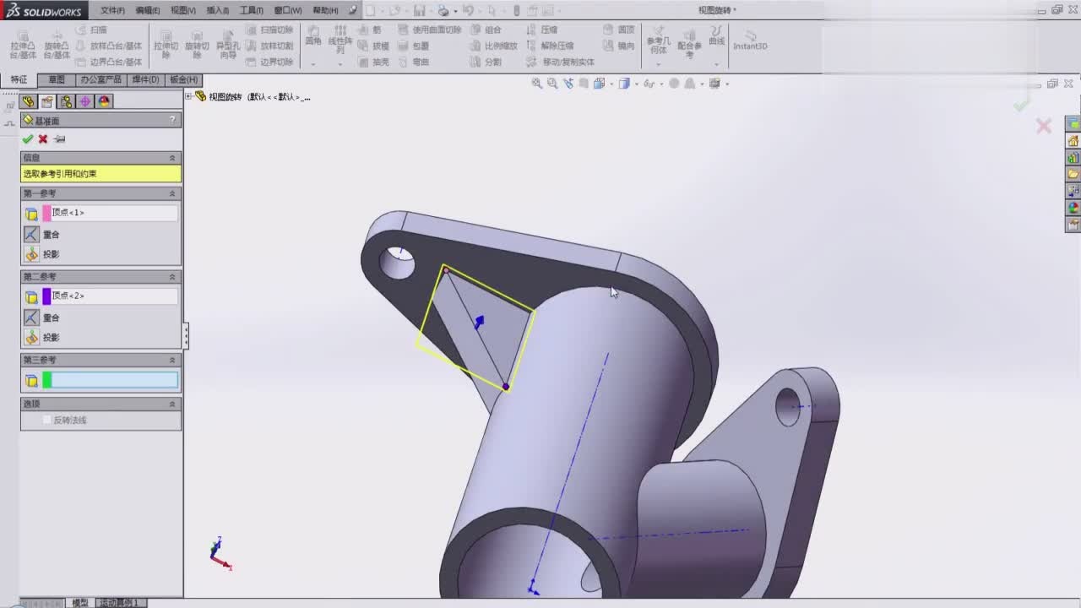
Task: Open the ConfigurationManager tab icon
Action: click(x=66, y=101)
